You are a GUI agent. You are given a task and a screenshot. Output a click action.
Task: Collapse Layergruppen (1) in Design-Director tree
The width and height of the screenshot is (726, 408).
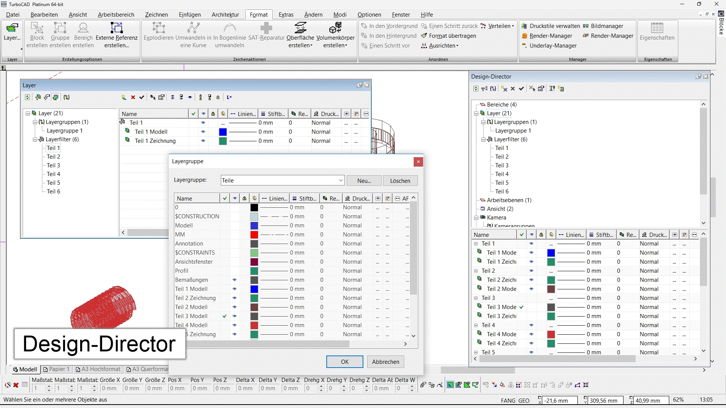pyautogui.click(x=483, y=122)
